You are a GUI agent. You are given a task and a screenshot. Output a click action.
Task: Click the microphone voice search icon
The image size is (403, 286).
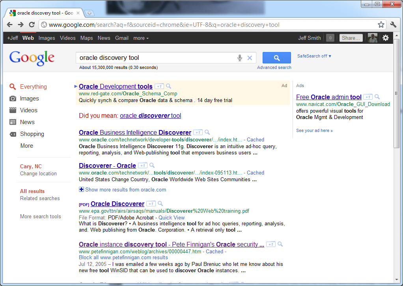click(239, 58)
